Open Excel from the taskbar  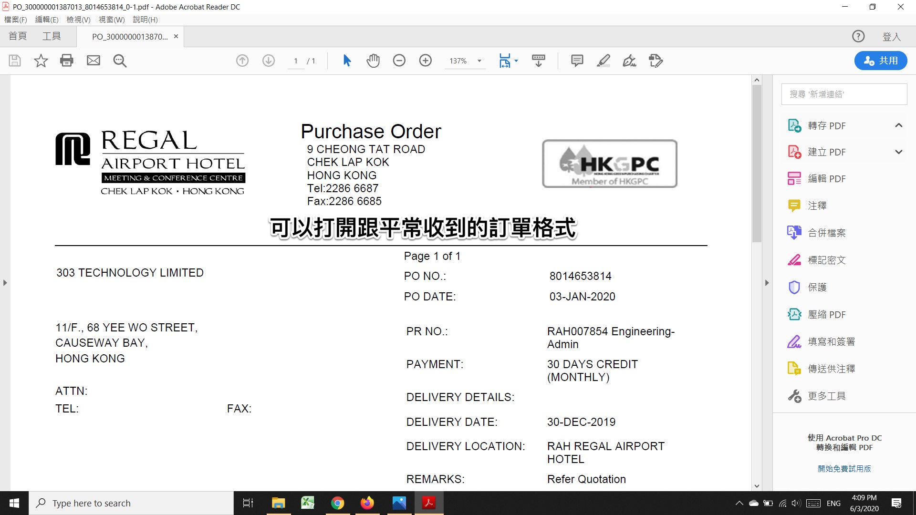[308, 503]
